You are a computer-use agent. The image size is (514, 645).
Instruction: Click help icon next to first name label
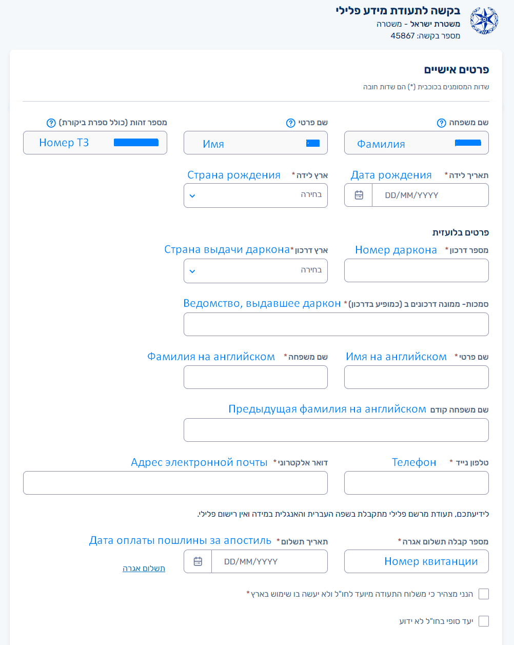290,123
